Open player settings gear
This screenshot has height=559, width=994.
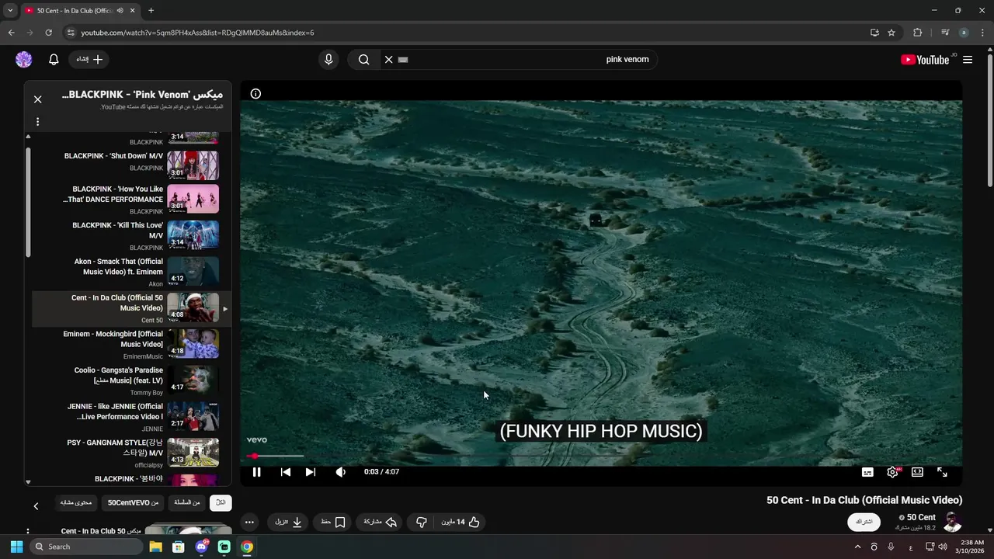(x=893, y=472)
